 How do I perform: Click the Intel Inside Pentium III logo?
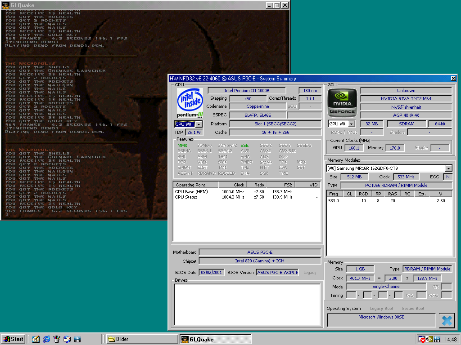(190, 103)
